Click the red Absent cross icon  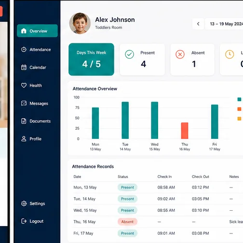180,54
